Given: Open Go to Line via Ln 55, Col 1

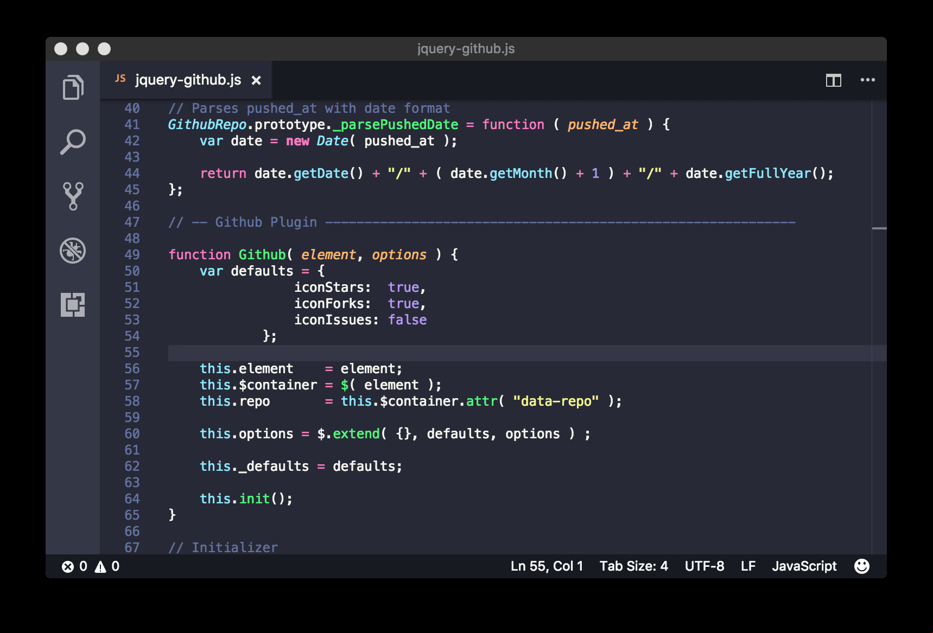Looking at the screenshot, I should click(547, 566).
